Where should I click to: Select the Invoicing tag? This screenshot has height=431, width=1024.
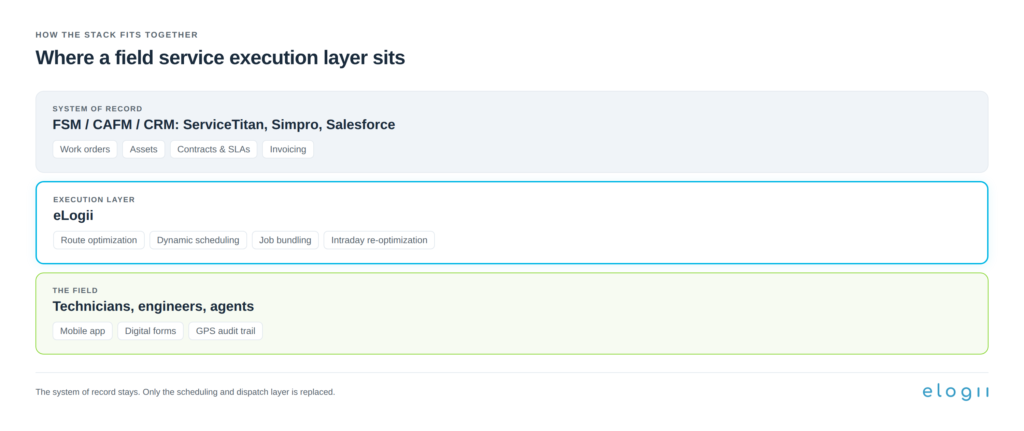[288, 149]
